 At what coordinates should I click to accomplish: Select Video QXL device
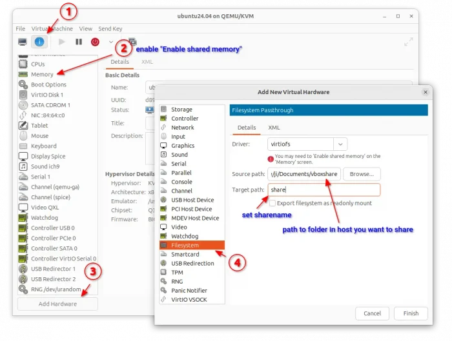point(57,207)
